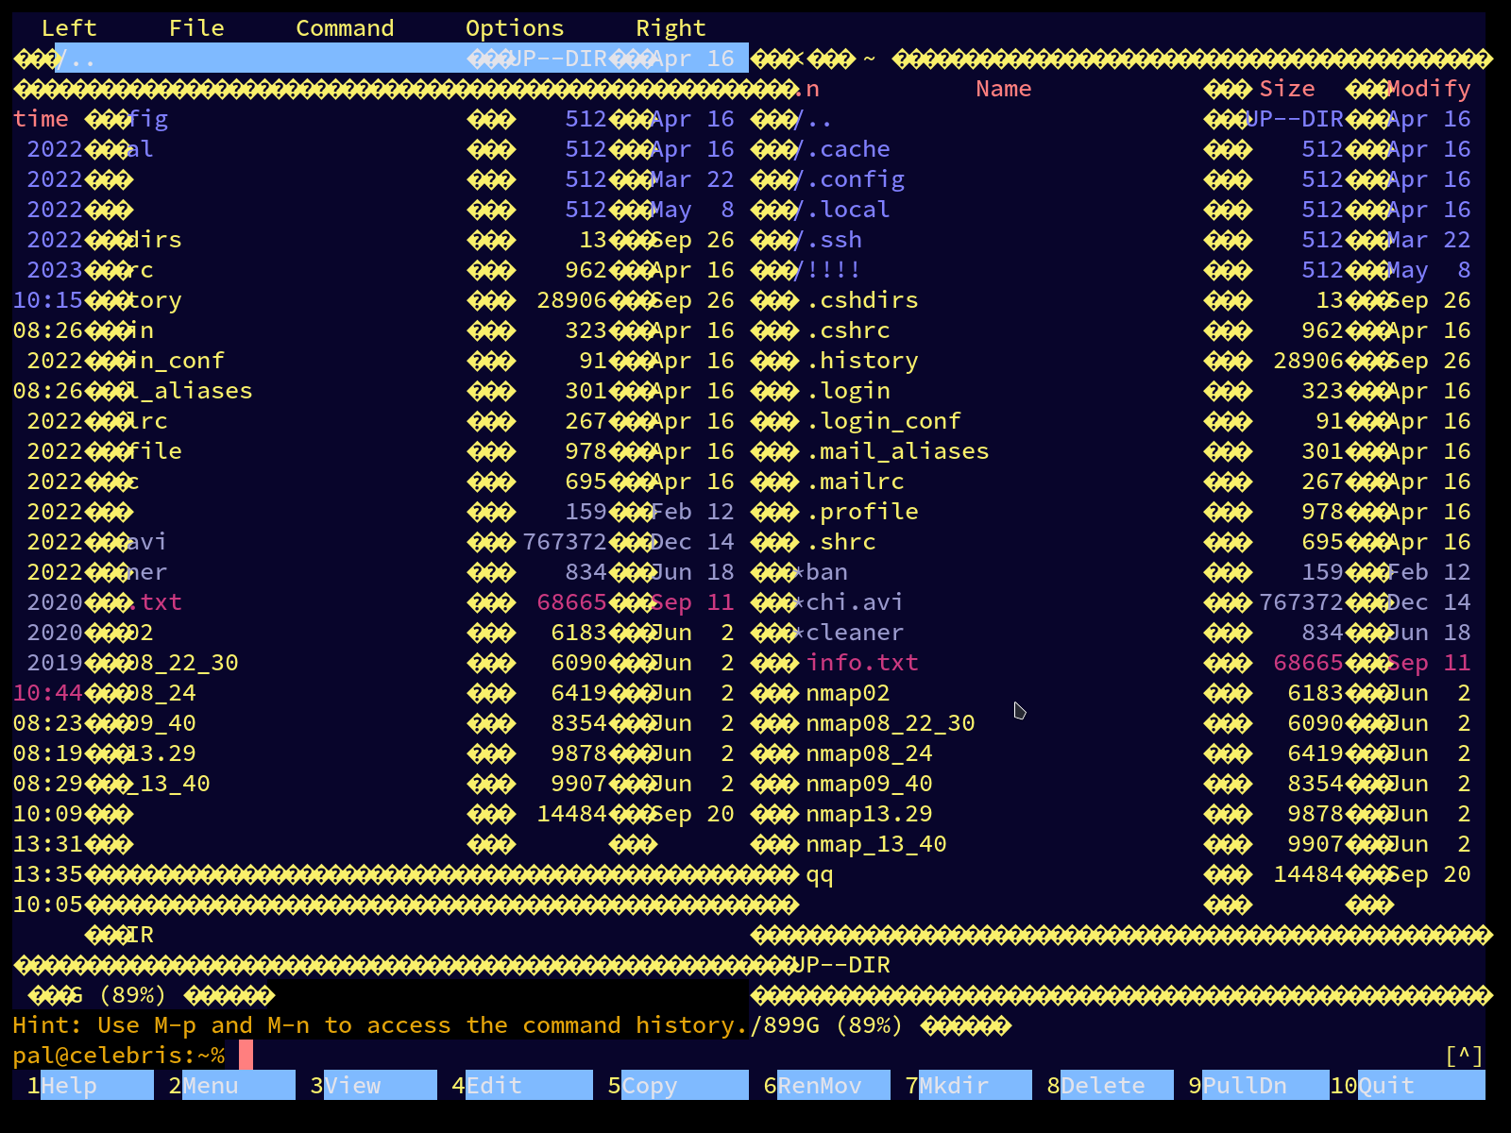Click the [^] history toggle indicator
Image resolution: width=1511 pixels, height=1133 pixels.
click(1464, 1056)
